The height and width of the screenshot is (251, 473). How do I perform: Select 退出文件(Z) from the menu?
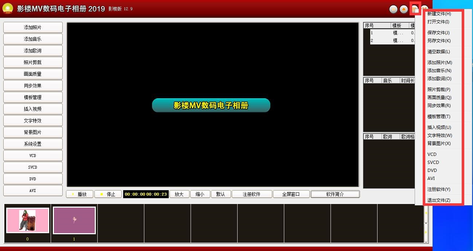(x=438, y=200)
